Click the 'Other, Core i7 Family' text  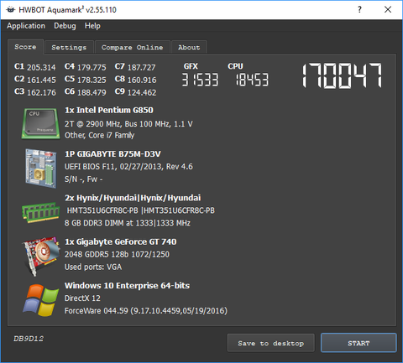point(99,136)
